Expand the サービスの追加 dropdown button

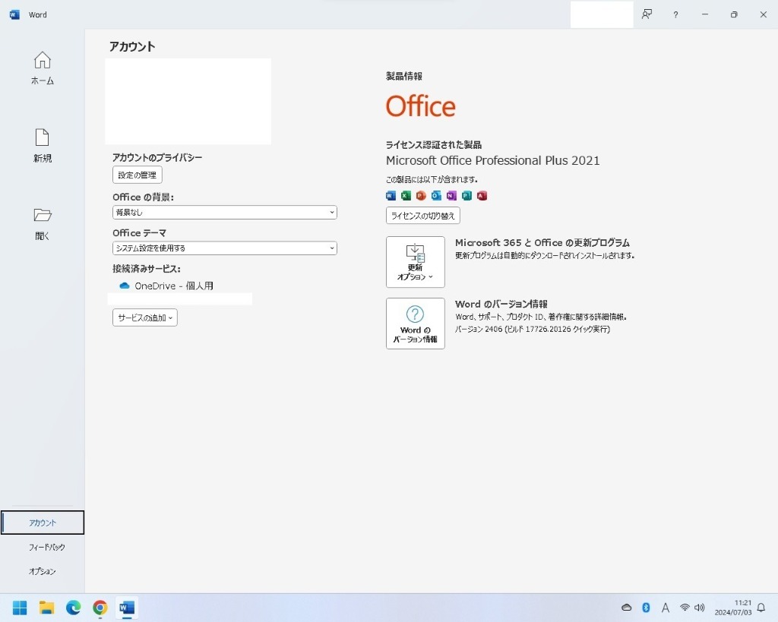pos(145,317)
